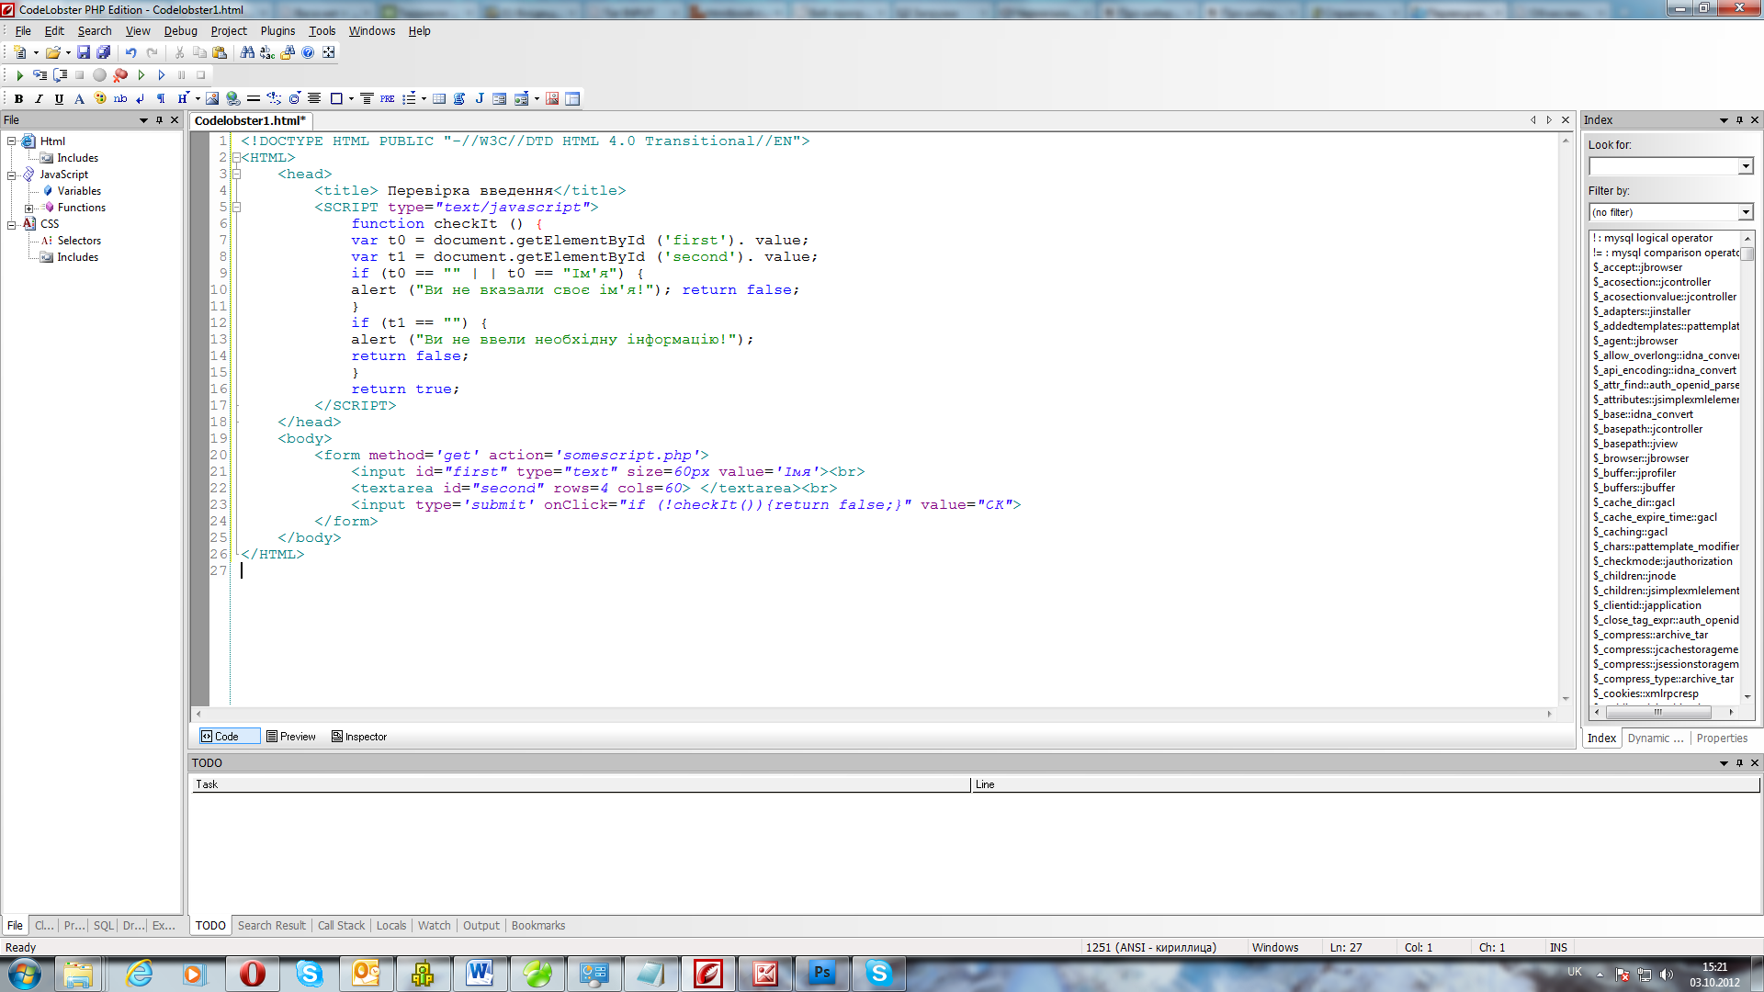Toggle full screen editor icon

pyautogui.click(x=328, y=52)
